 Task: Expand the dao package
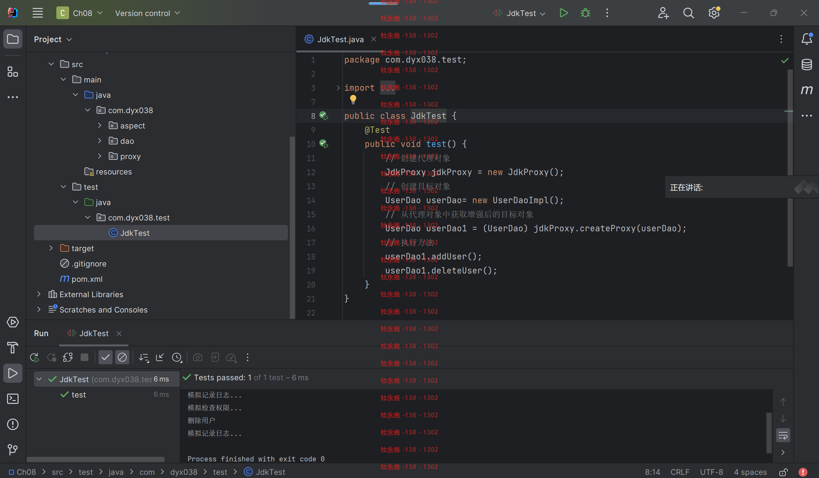(x=100, y=141)
